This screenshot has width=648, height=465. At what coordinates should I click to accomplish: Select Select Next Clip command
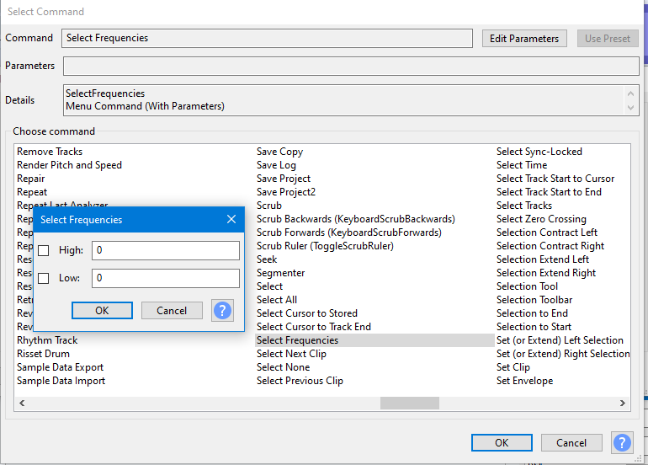291,354
